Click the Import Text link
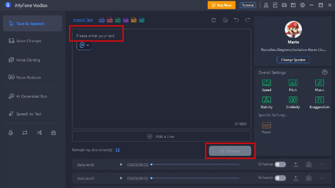The width and height of the screenshot is (335, 188). click(83, 20)
